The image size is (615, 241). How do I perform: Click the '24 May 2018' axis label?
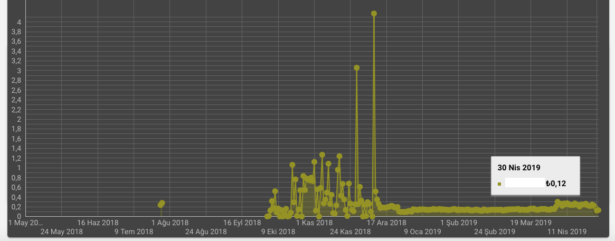point(62,232)
